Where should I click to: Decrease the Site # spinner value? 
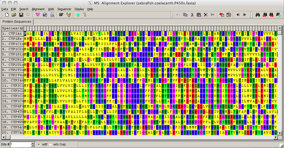pos(33,146)
